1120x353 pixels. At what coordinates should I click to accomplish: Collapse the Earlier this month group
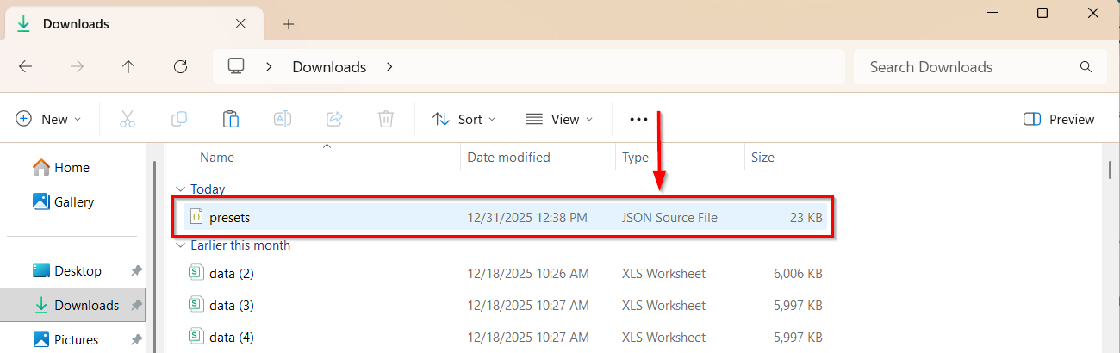tap(180, 245)
